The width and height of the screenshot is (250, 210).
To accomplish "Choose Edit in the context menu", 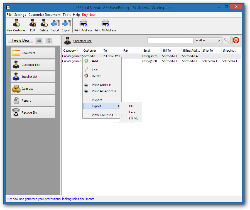I will [102, 70].
